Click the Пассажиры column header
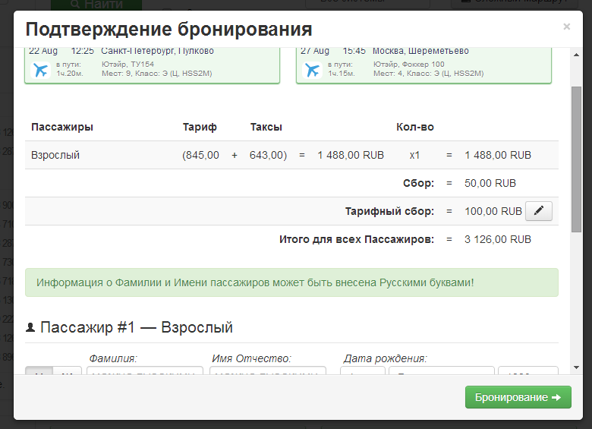This screenshot has height=429, width=592. [x=62, y=127]
